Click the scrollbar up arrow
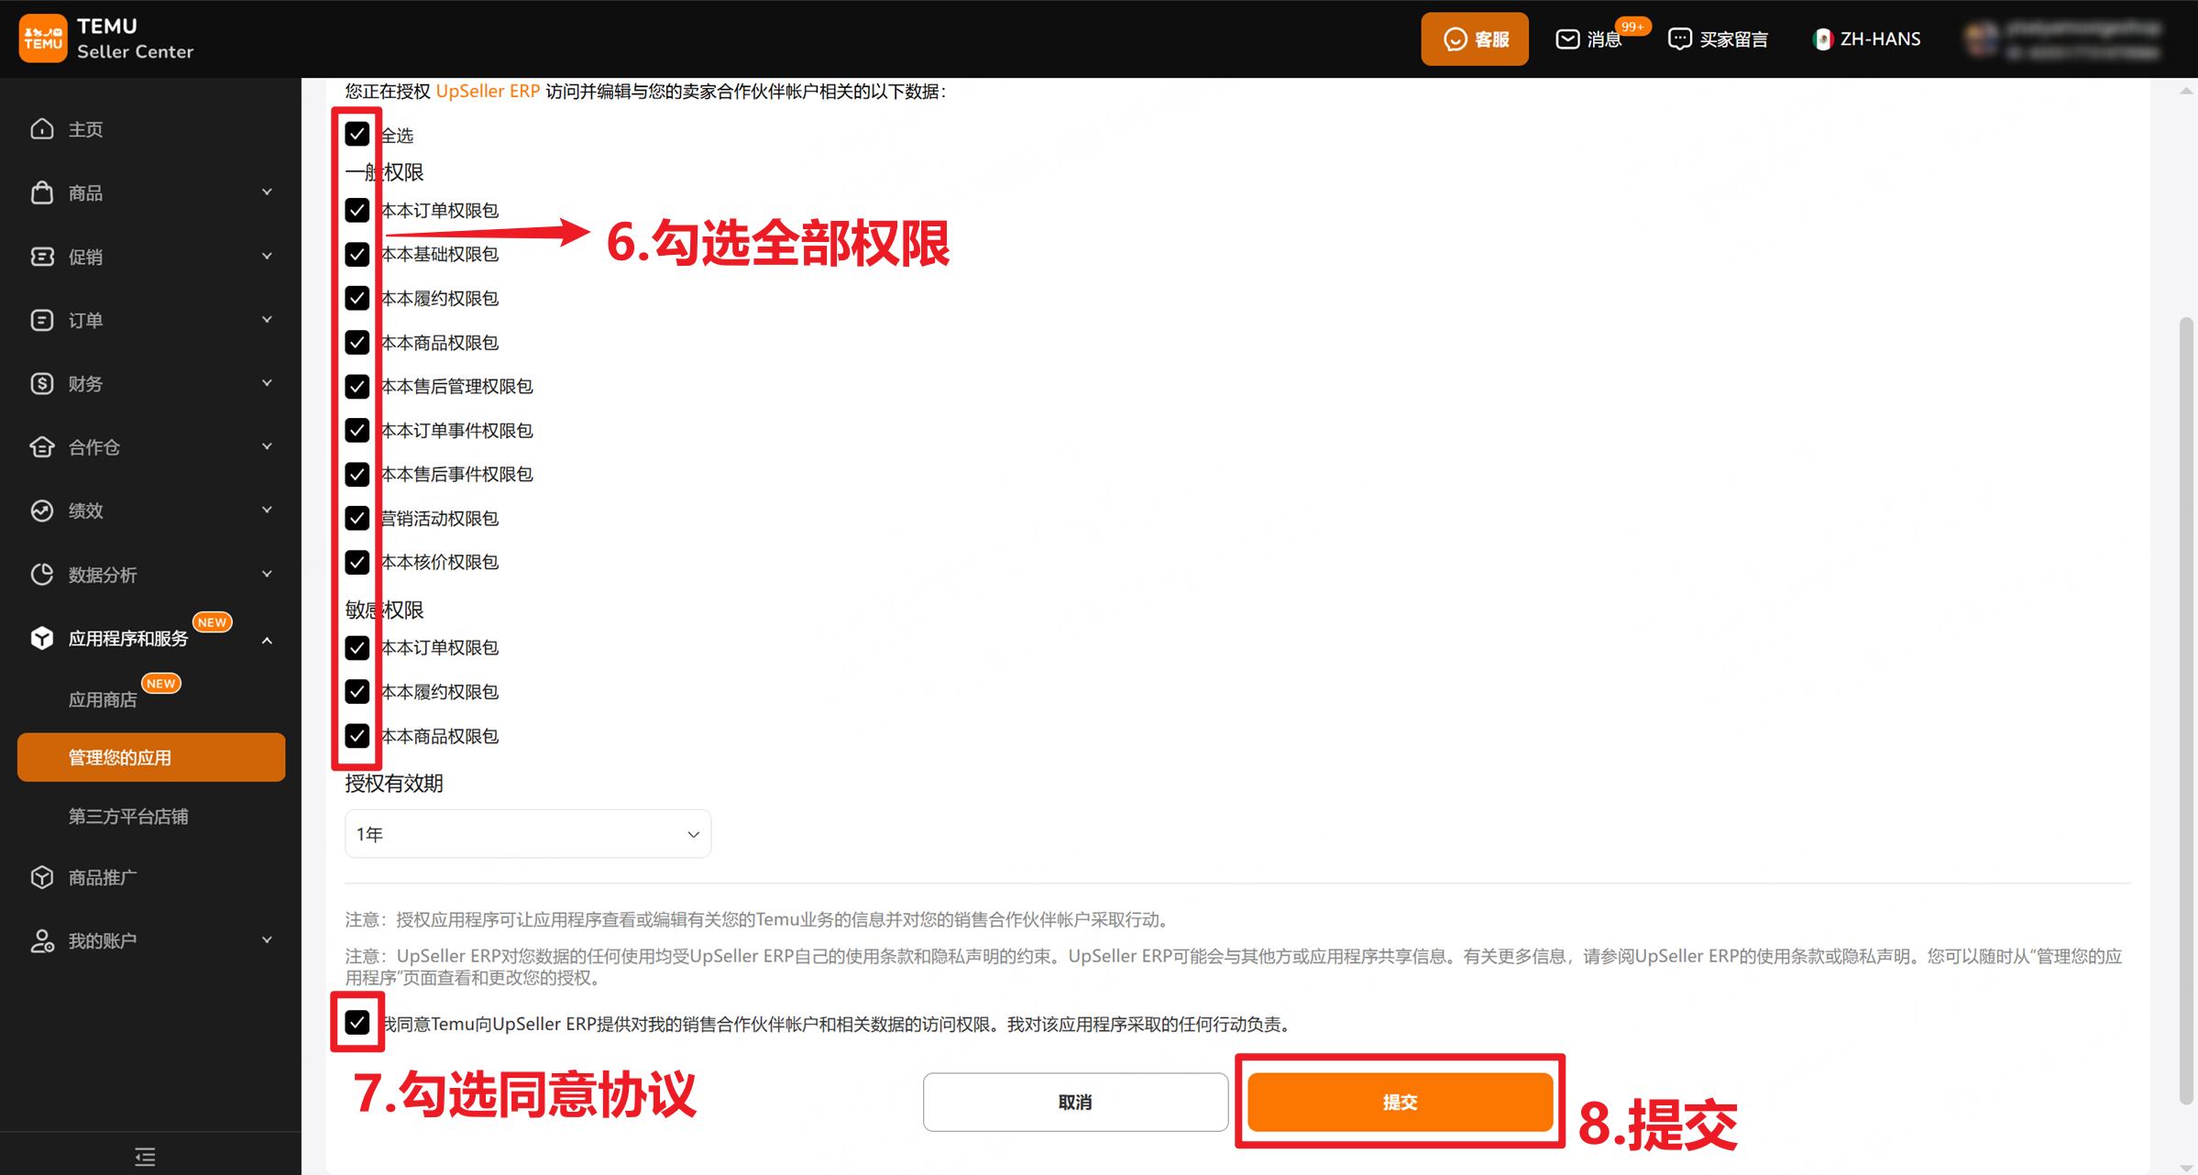2198x1175 pixels. [x=2185, y=90]
